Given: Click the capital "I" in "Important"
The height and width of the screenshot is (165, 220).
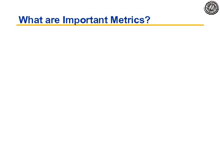Looking at the screenshot, I should point(64,20).
